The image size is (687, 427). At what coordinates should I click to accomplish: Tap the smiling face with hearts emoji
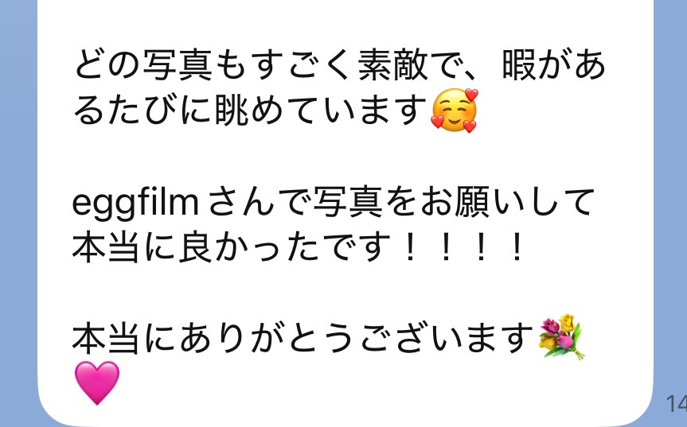[x=455, y=111]
